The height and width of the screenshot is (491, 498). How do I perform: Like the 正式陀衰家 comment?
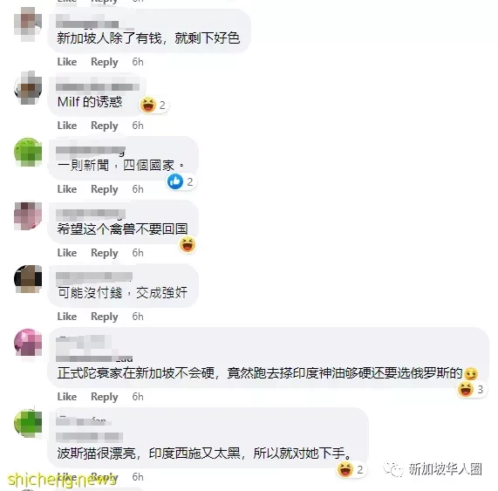66,397
